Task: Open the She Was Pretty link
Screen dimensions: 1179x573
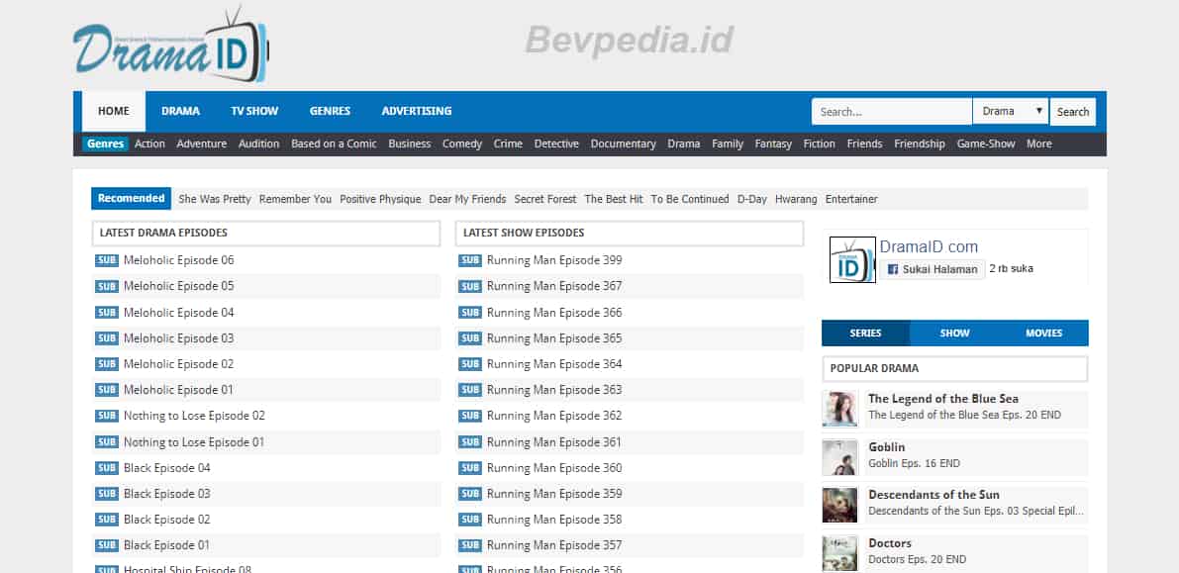Action: [214, 198]
